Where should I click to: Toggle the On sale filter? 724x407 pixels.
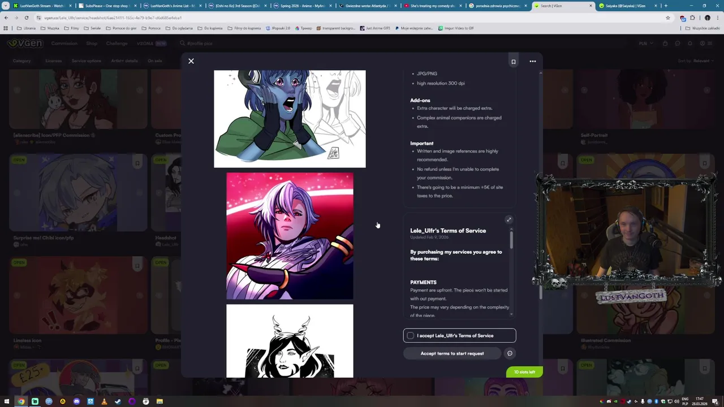(156, 61)
